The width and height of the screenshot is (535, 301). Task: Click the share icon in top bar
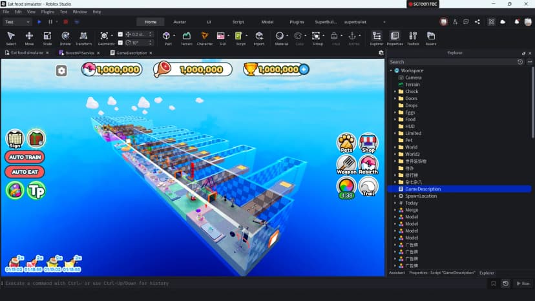477,22
